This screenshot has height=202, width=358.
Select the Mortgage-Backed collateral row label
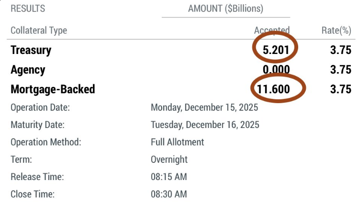53,89
